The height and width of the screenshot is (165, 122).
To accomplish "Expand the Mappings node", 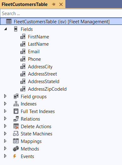I will pyautogui.click(x=5, y=141).
